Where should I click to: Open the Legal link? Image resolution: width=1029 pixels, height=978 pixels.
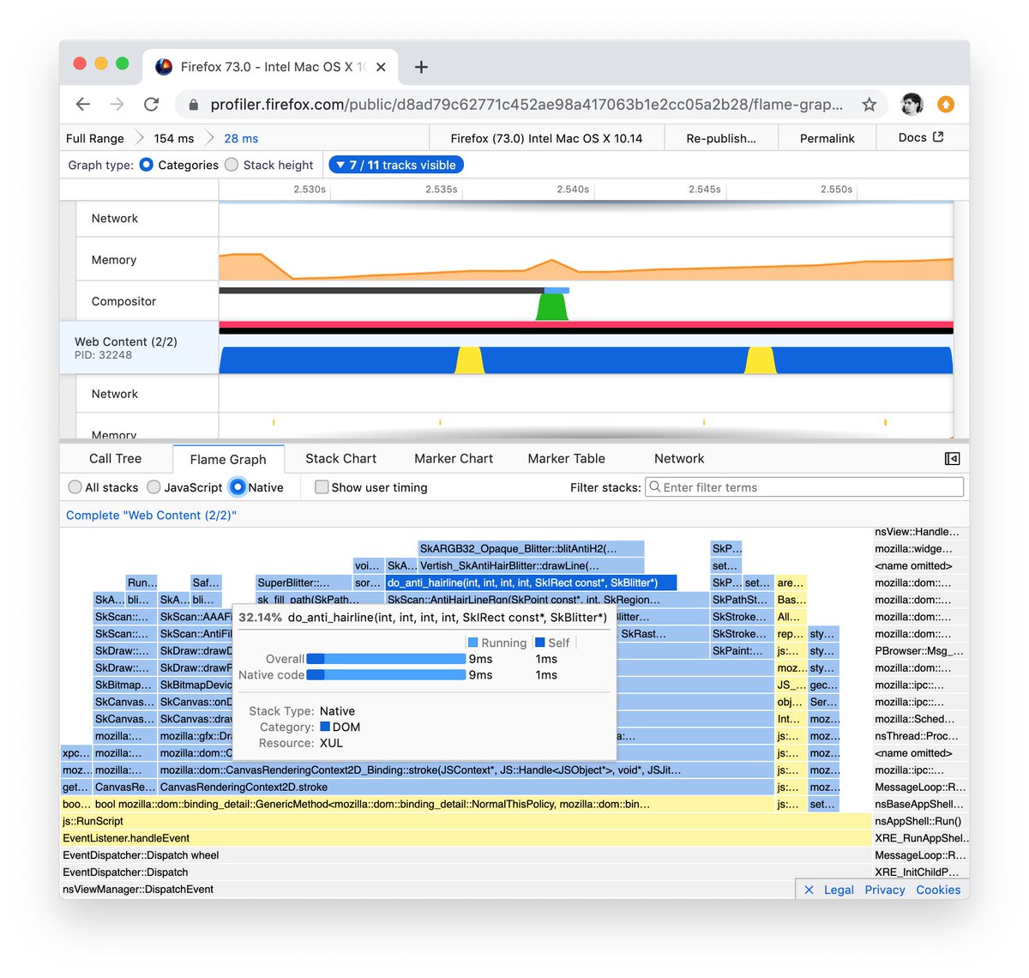click(x=839, y=890)
